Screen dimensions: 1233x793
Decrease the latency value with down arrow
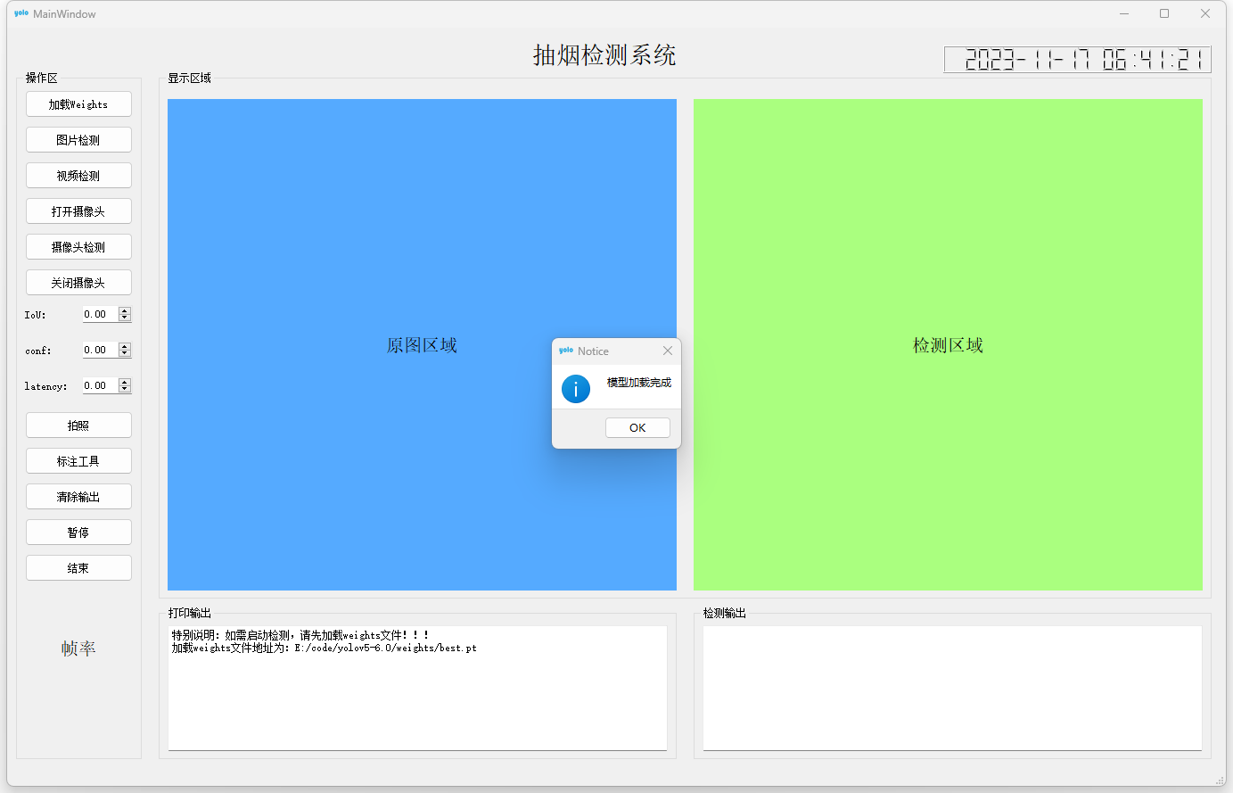[125, 389]
